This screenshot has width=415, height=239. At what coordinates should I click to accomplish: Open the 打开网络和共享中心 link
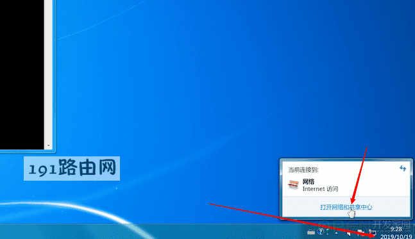point(346,207)
